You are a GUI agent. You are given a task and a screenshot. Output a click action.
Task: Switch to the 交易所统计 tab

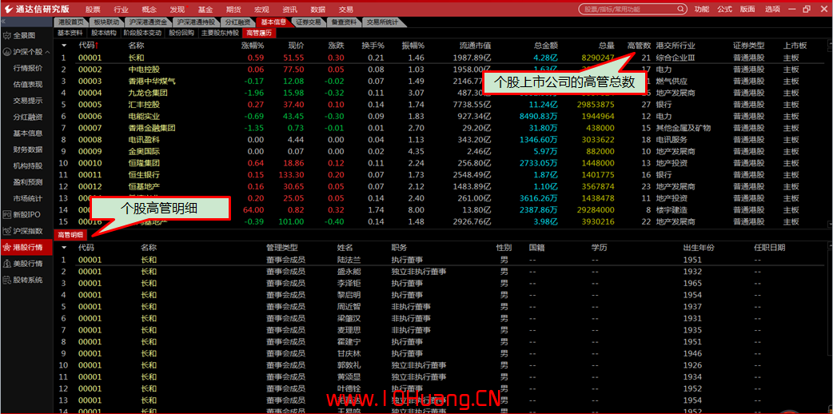click(382, 22)
